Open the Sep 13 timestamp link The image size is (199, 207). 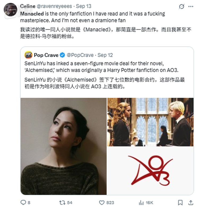click(83, 6)
